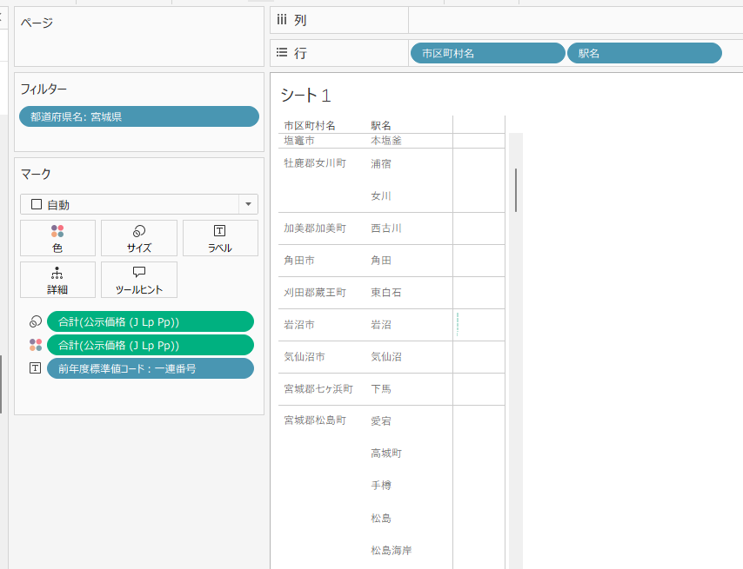Open the ラベル (Label) marks button

(220, 238)
